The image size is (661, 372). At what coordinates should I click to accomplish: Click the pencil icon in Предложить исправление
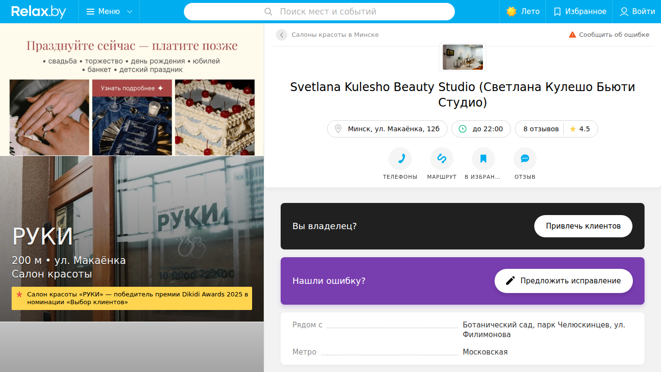click(510, 281)
